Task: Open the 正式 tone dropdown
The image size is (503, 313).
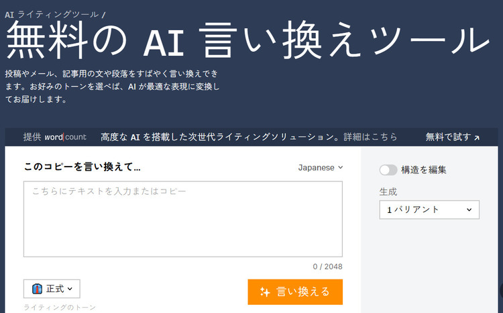Action: coord(52,289)
